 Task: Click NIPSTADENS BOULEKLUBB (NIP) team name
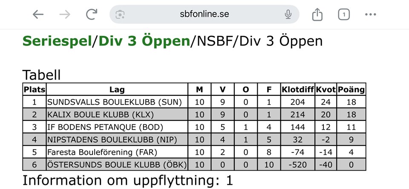point(112,140)
